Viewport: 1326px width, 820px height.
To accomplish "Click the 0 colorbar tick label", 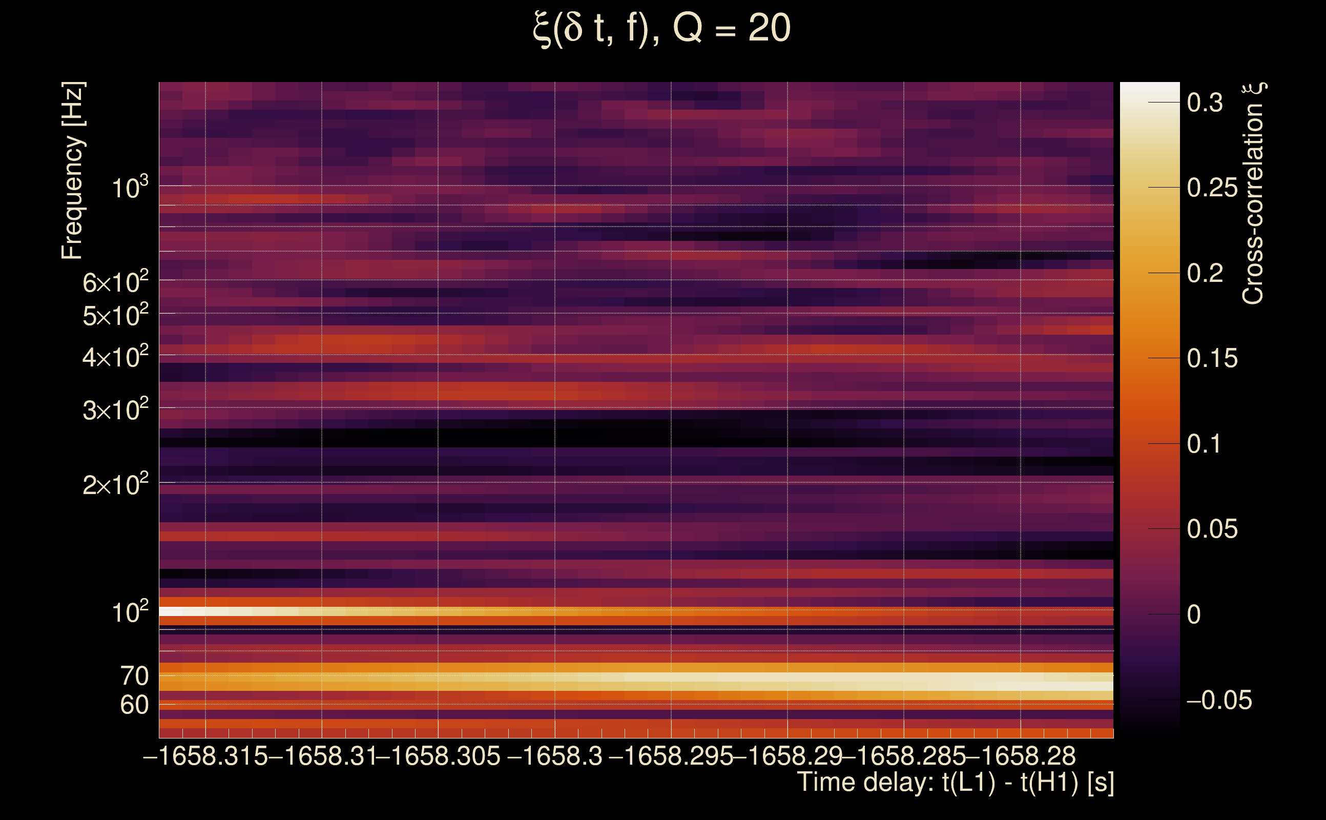I will point(1194,614).
